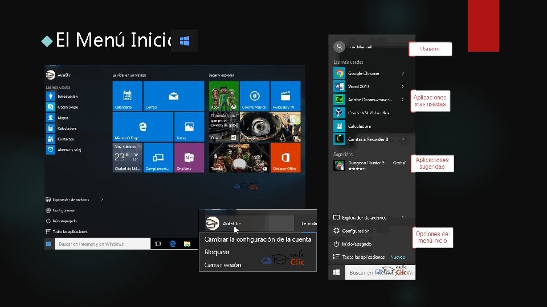The image size is (547, 307).
Task: Open the OneNote tile
Action: click(189, 157)
